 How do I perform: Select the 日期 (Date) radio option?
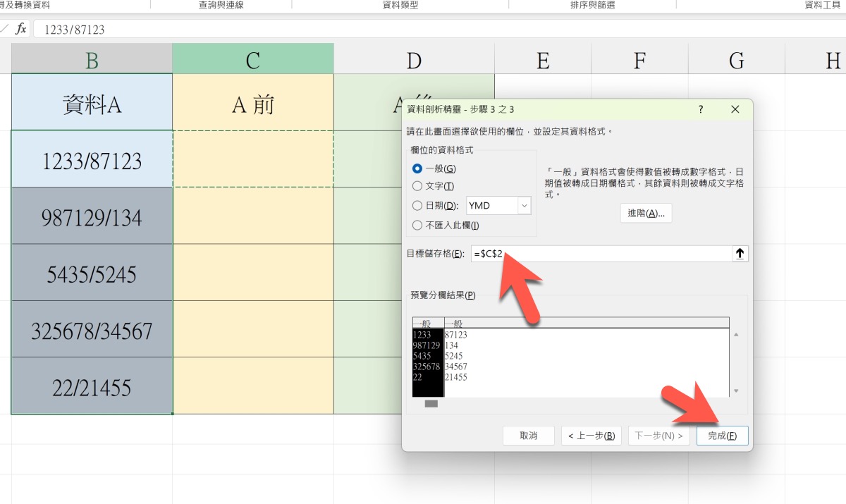tap(417, 206)
